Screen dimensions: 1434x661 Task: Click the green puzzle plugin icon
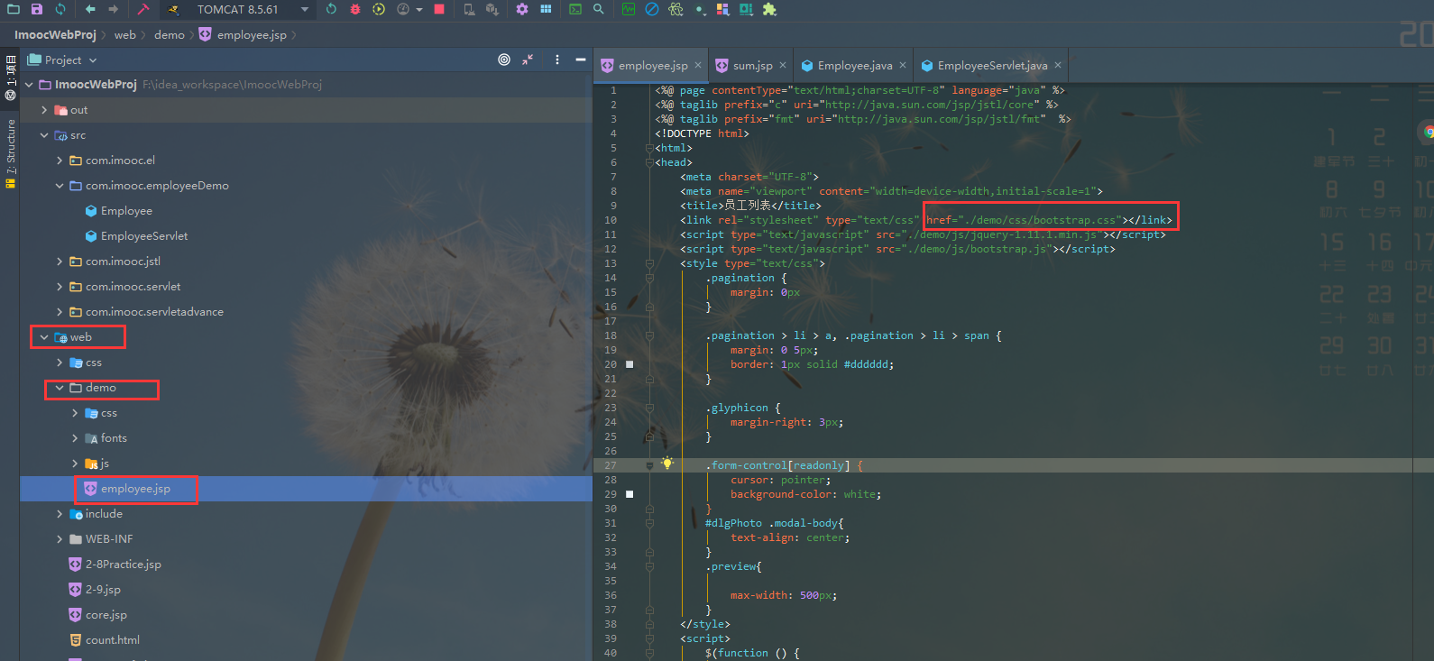pos(769,9)
